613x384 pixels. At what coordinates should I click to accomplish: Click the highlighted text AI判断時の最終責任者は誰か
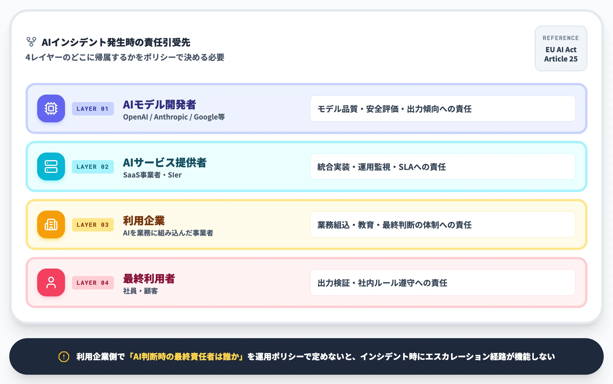click(x=186, y=356)
